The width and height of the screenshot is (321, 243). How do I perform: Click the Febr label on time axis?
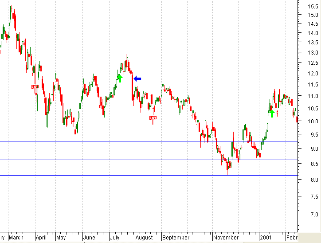click(292, 238)
